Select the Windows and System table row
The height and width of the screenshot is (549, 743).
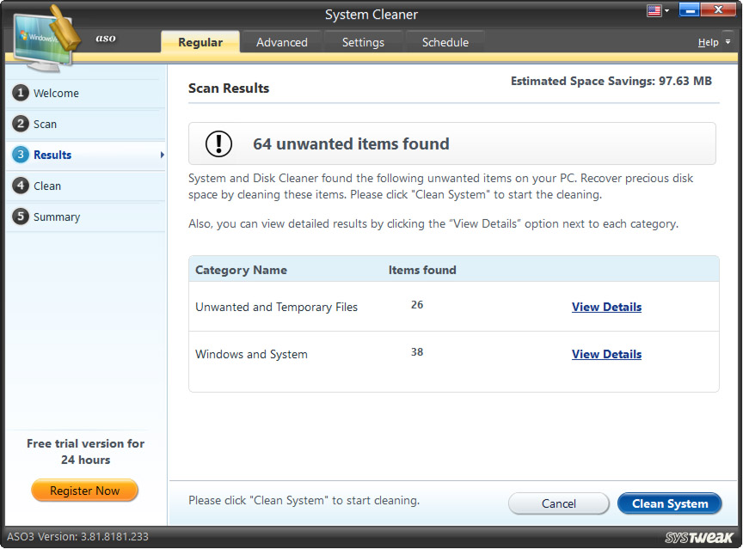344,354
